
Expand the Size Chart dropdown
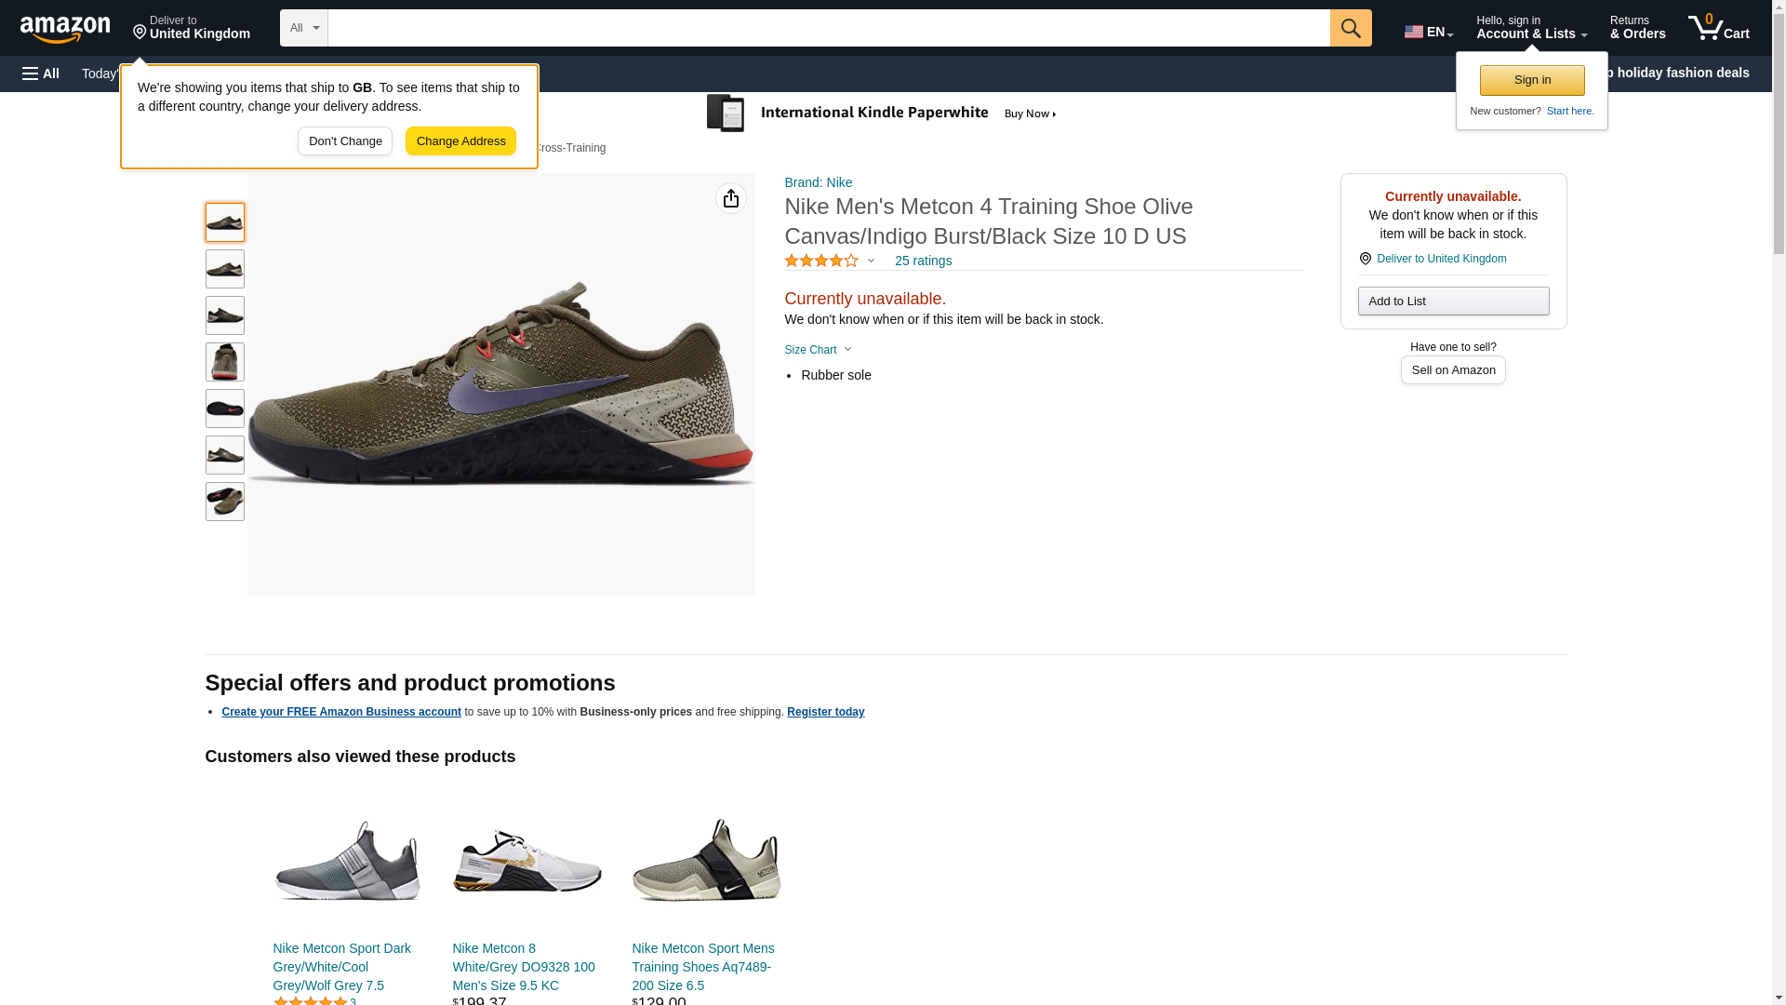(818, 350)
